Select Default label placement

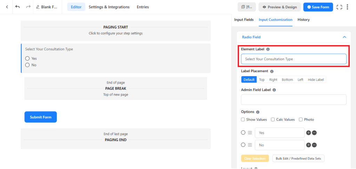[249, 80]
